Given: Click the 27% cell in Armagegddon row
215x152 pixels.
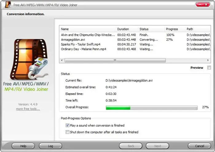Looking at the screenshot, I should (169, 39).
